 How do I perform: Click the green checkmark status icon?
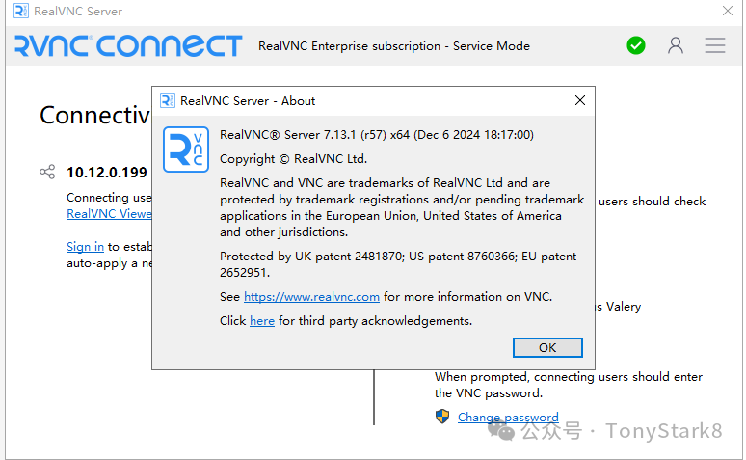point(635,45)
